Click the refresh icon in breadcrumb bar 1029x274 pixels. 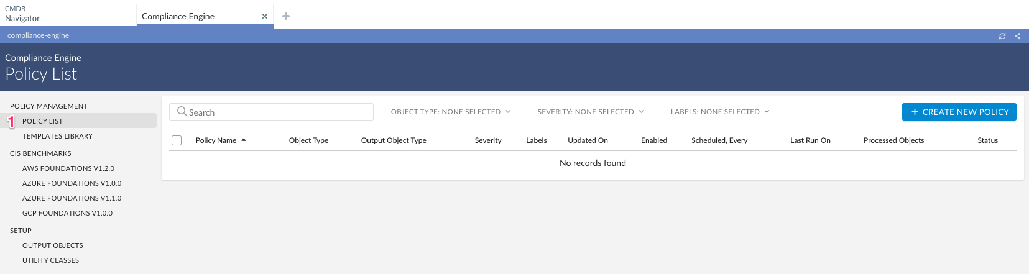tap(1002, 36)
